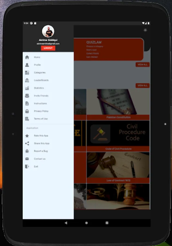Select Share this App label
This screenshot has width=172, height=246.
42,143
